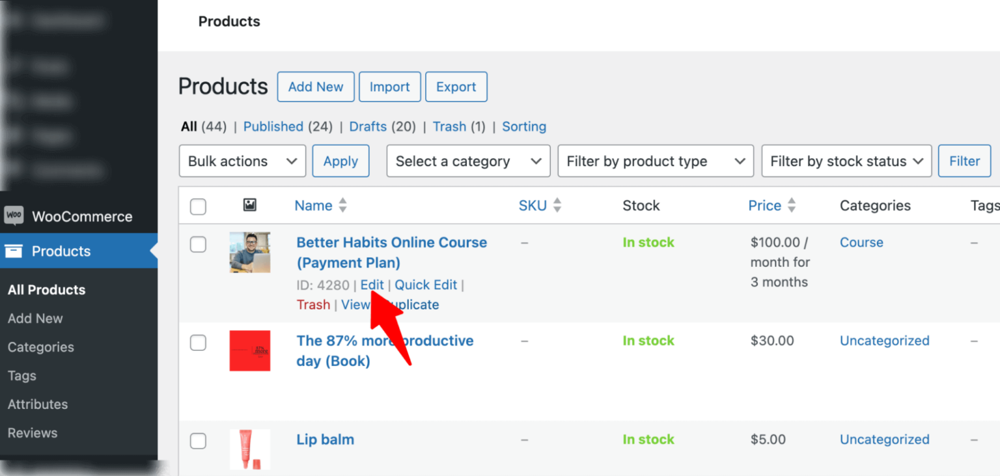
Task: Sort products using the Price column arrows
Action: [x=792, y=205]
